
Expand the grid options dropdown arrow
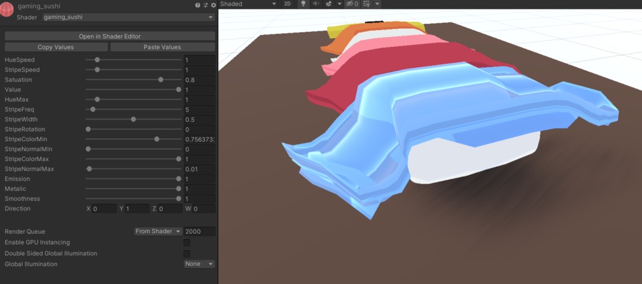point(377,4)
